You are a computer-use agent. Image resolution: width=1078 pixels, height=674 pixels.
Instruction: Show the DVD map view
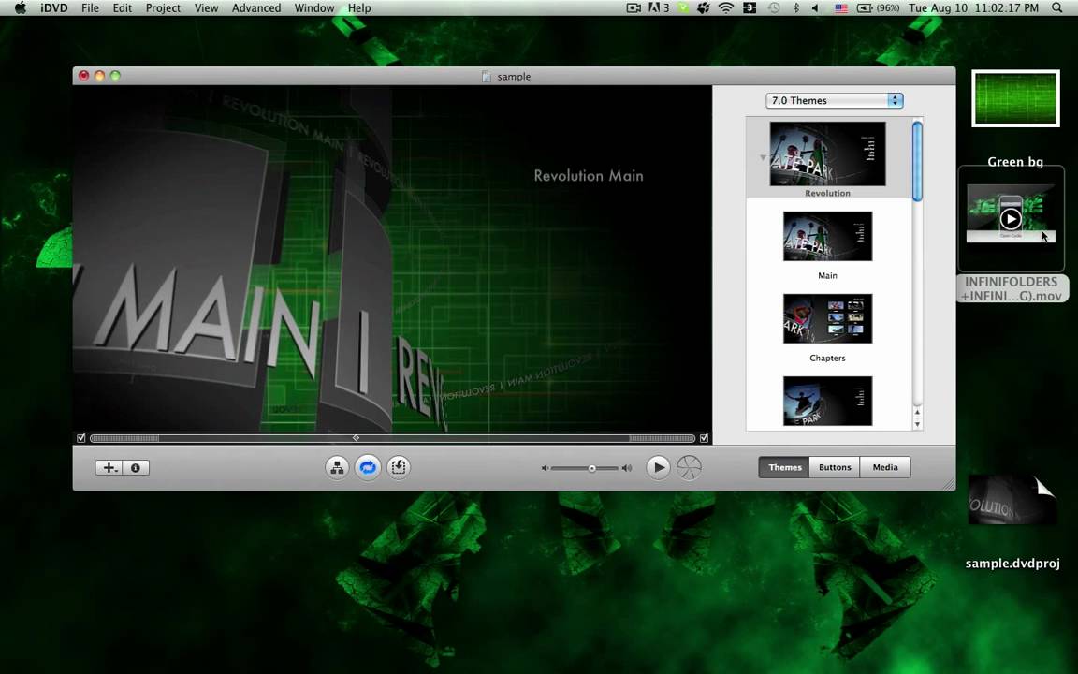point(337,468)
